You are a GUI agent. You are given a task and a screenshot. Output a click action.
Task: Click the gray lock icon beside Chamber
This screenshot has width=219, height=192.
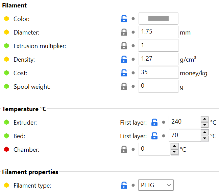124,149
